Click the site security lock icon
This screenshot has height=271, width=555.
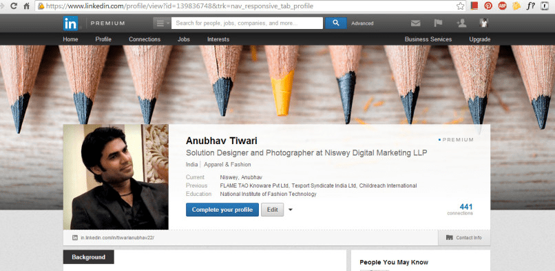click(41, 6)
